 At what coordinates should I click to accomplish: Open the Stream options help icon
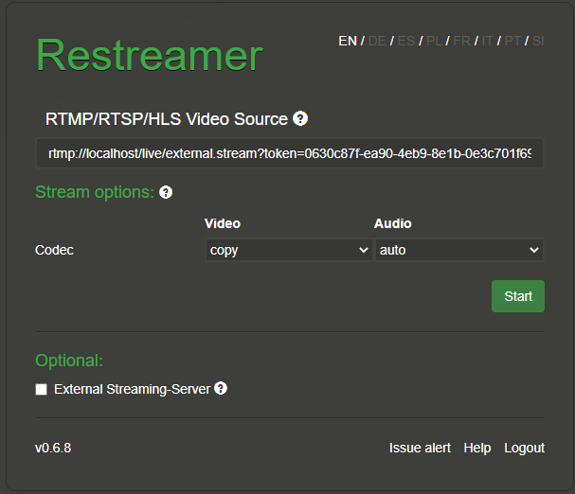point(166,192)
